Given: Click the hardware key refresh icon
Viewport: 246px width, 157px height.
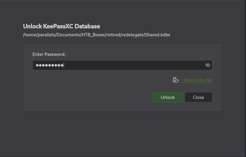Looking at the screenshot, I should tap(176, 80).
